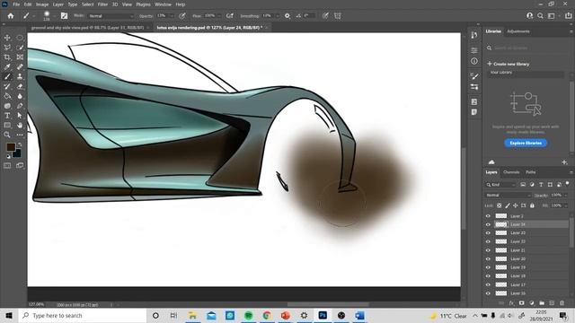575x323 pixels.
Task: Select the Crop tool
Action: click(7, 57)
